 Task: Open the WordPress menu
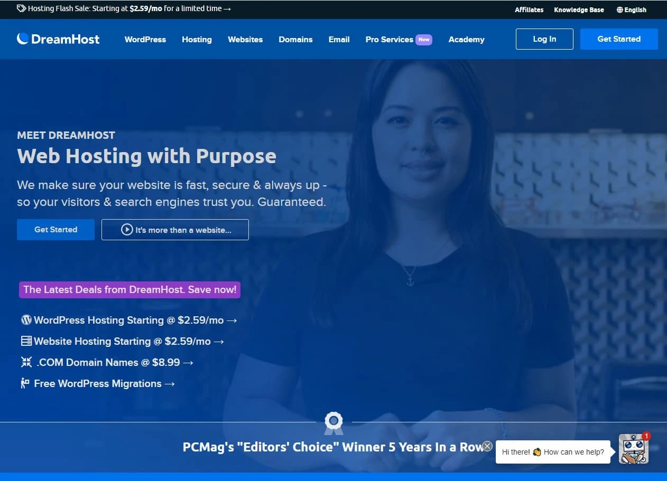[145, 40]
